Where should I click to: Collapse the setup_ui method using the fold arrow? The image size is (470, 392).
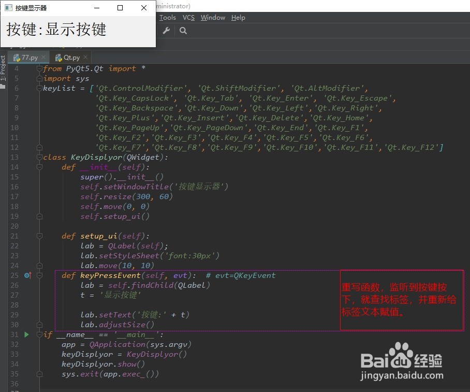coord(39,236)
